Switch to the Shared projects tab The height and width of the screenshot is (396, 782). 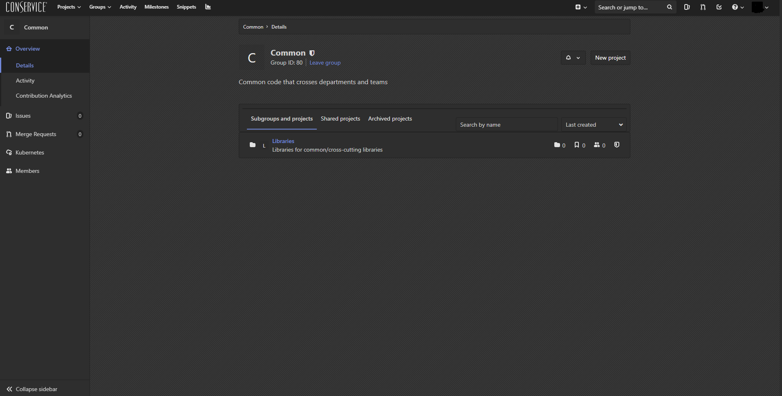(x=340, y=119)
